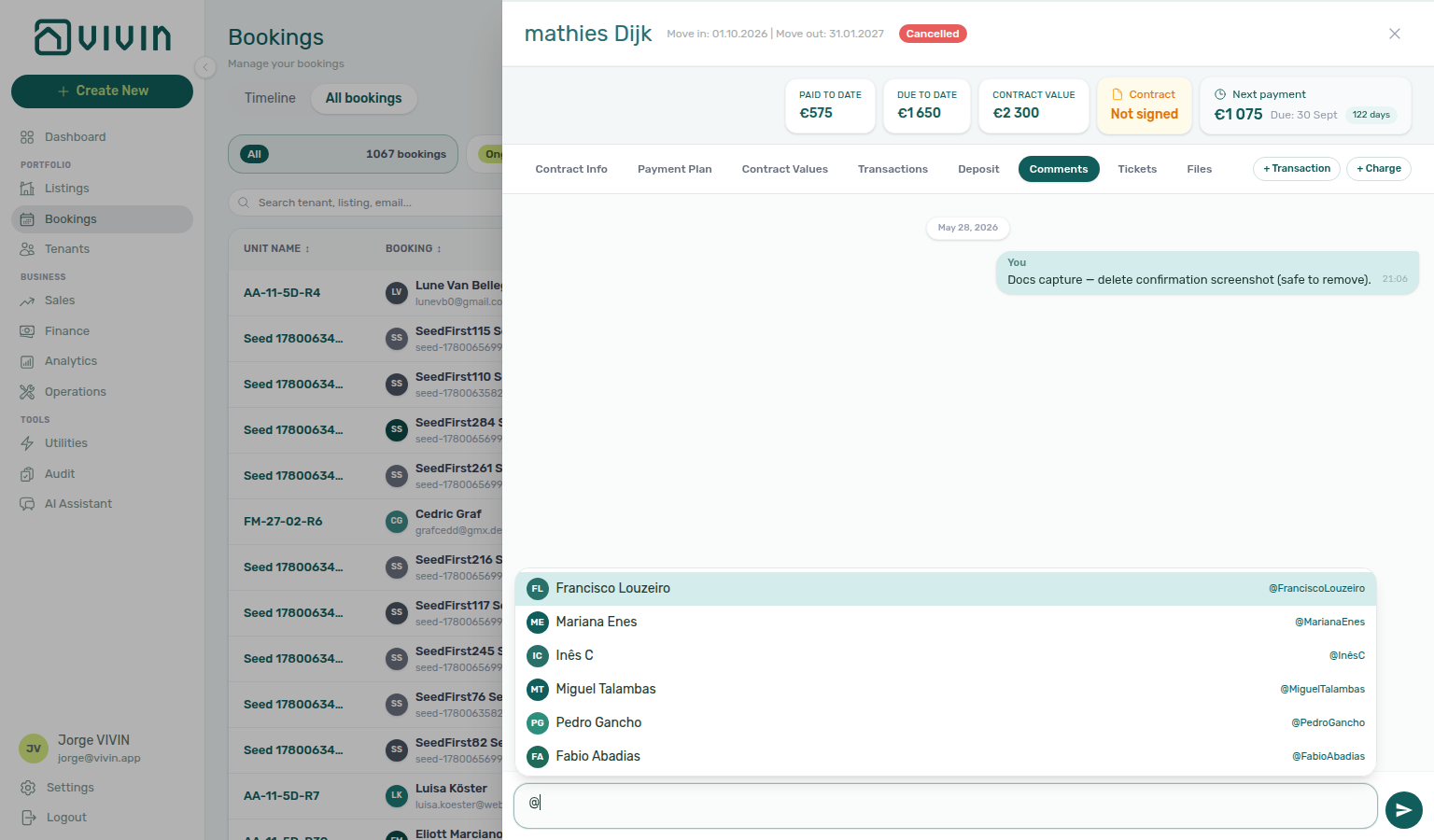Open the Contract Values tab
Image resolution: width=1434 pixels, height=840 pixels.
(785, 169)
